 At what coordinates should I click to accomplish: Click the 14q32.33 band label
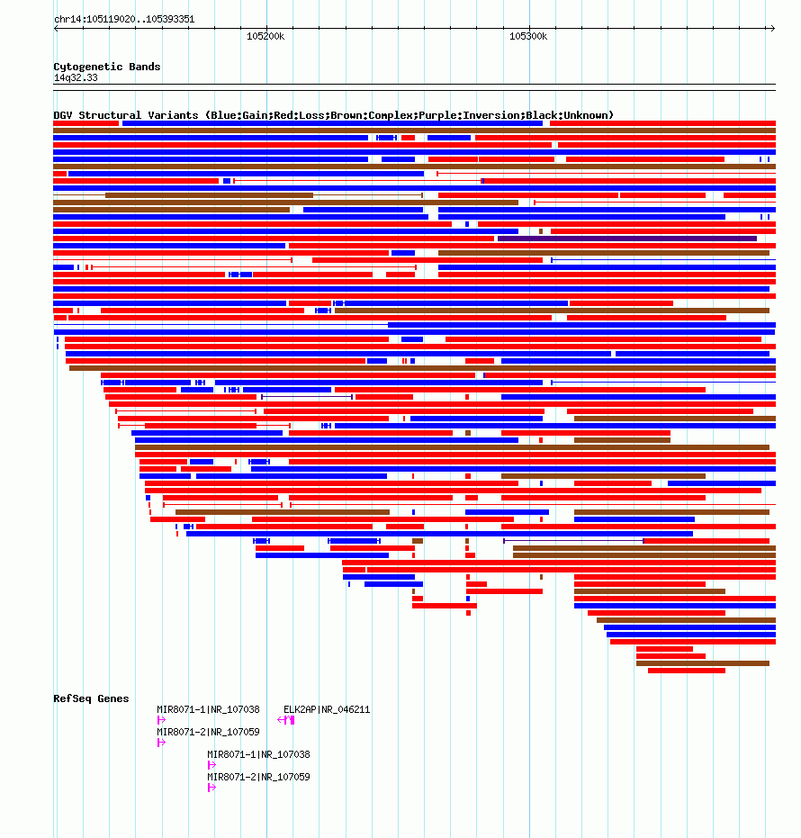pos(76,78)
